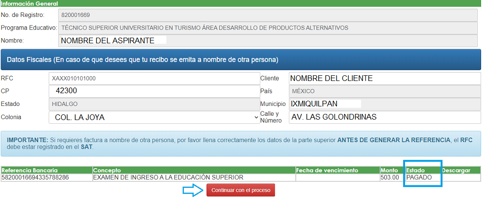This screenshot has height=201, width=483.
Task: Edit the Cliente field NOMBRE DEL CLIENTE
Action: [x=385, y=79]
